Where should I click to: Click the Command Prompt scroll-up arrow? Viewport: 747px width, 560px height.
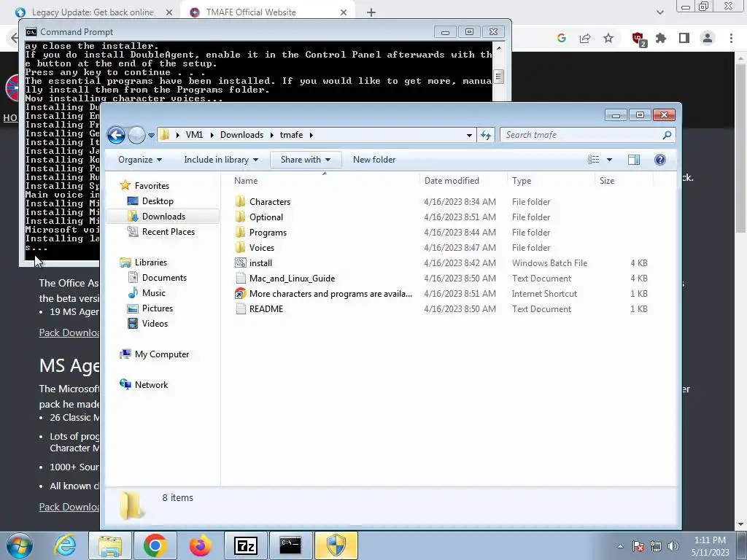(498, 47)
